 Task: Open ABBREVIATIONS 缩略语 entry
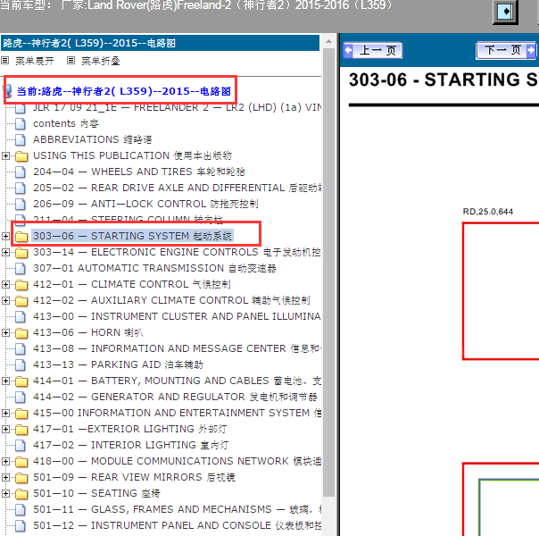93,139
